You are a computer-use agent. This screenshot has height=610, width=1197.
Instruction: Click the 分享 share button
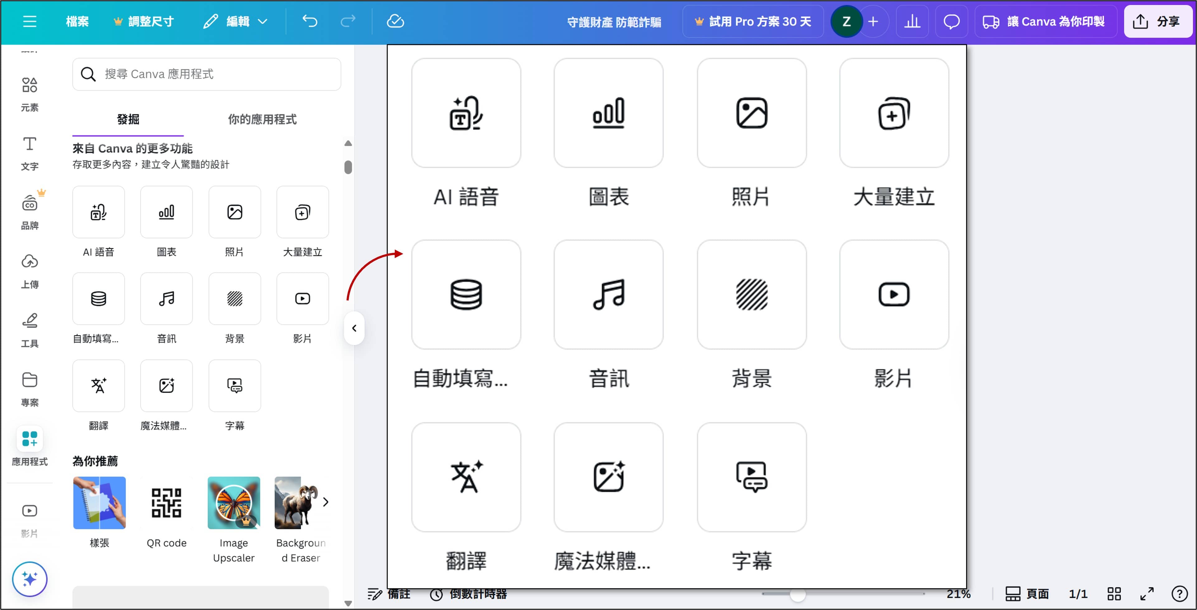point(1157,21)
